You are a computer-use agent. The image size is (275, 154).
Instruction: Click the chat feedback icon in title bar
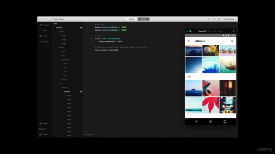(x=219, y=19)
